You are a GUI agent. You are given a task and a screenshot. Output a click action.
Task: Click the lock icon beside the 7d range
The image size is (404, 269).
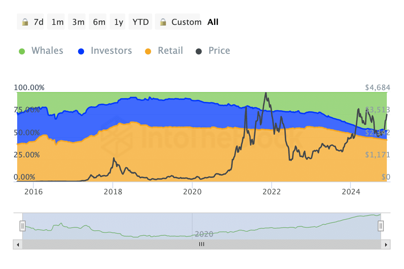[24, 22]
